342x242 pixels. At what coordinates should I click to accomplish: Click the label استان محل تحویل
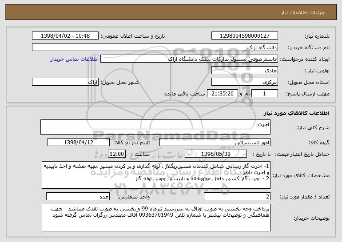(309, 83)
